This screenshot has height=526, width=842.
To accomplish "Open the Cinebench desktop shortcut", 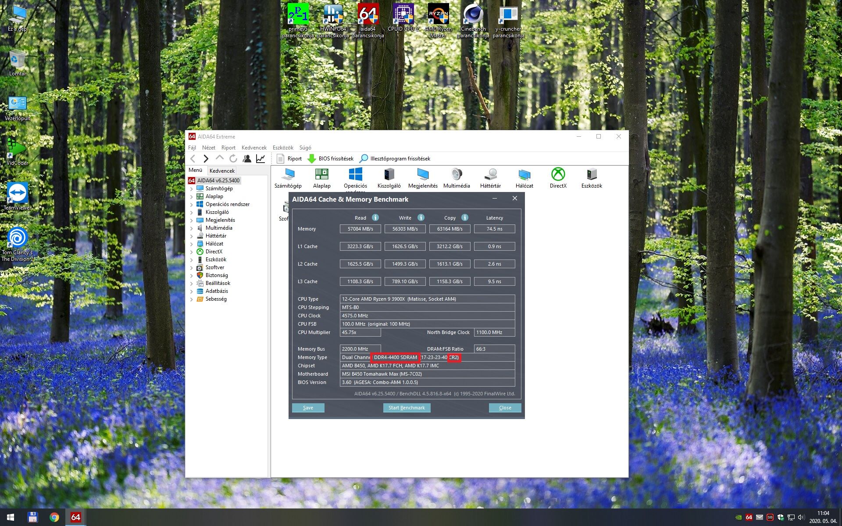I will tap(473, 21).
